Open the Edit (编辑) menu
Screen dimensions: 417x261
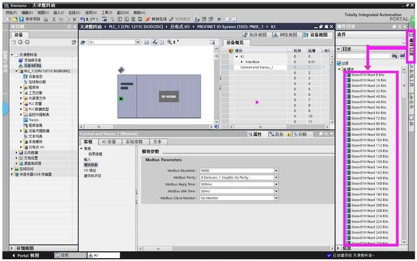point(27,13)
